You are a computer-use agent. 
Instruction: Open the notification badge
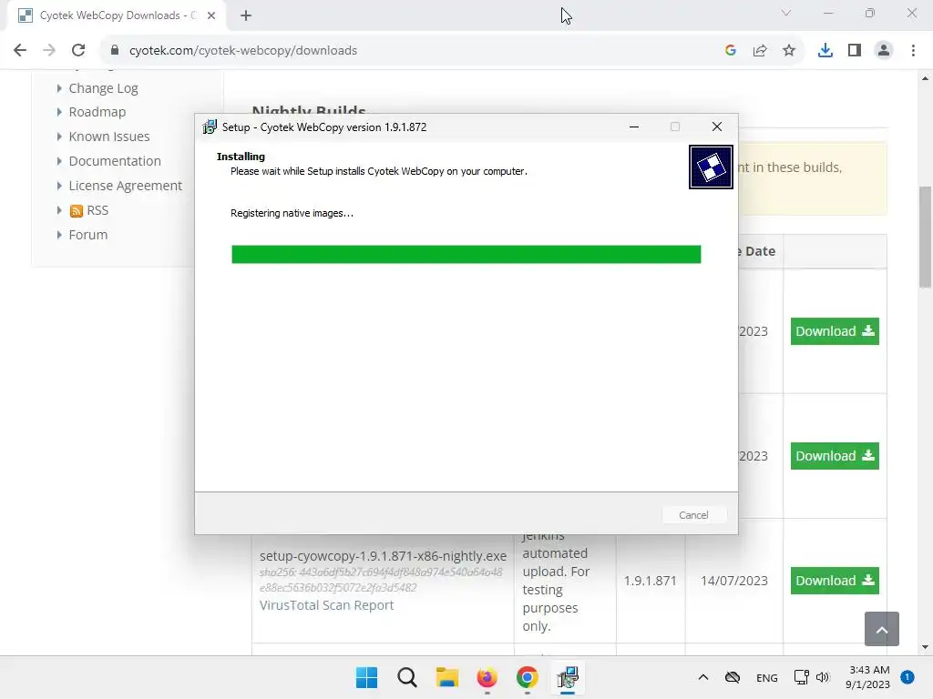907,677
